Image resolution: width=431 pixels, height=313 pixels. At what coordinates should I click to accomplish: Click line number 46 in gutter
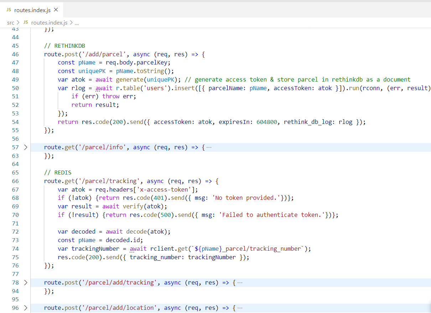coord(15,54)
